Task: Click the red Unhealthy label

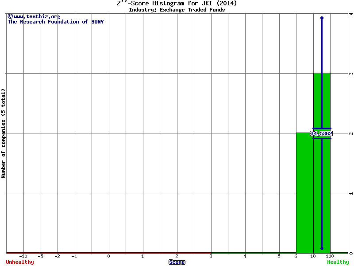Action: click(20, 262)
